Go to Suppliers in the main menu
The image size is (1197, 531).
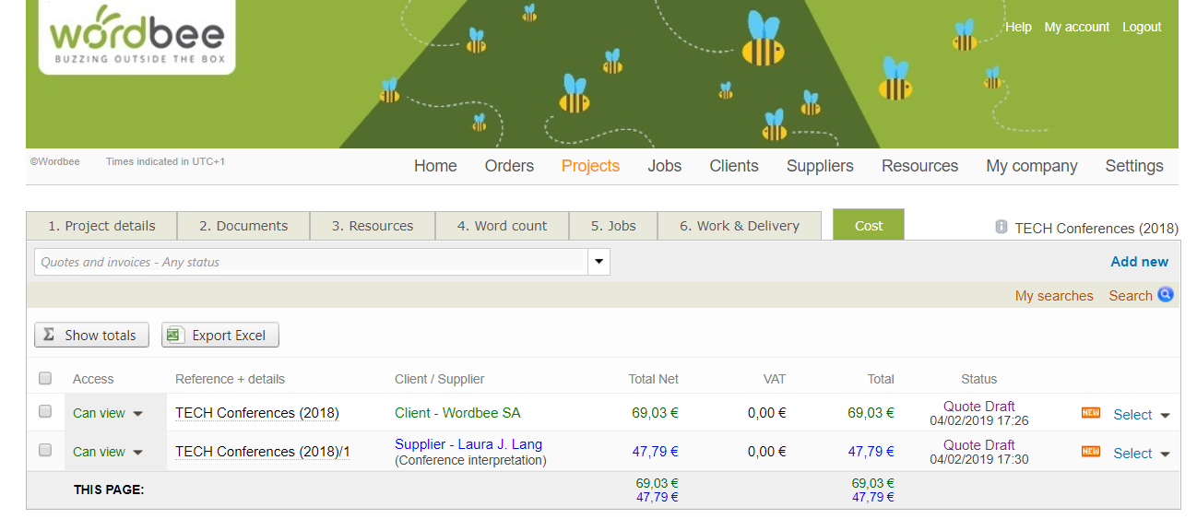819,166
